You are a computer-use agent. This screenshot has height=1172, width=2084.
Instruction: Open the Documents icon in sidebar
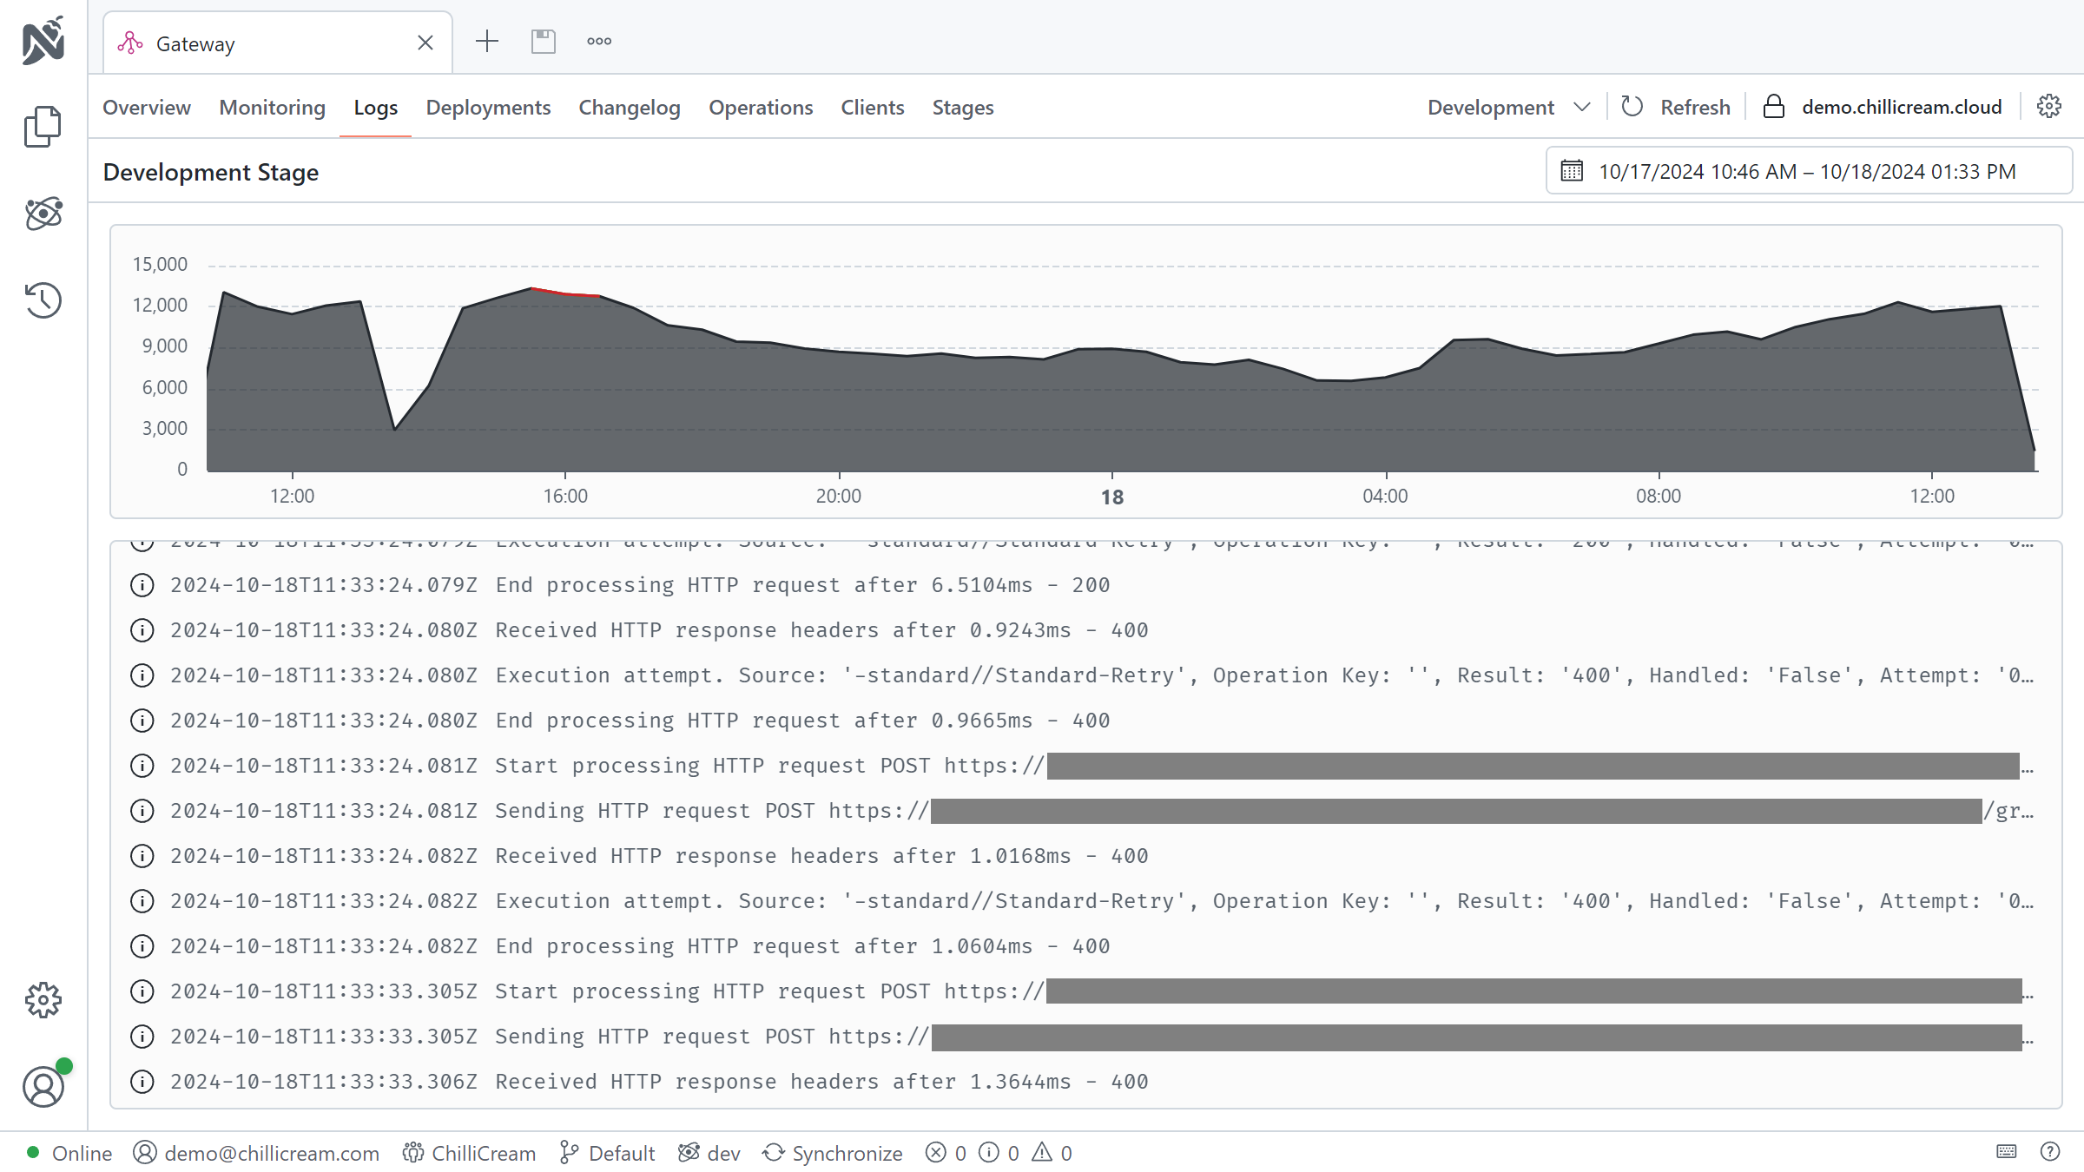(x=43, y=127)
